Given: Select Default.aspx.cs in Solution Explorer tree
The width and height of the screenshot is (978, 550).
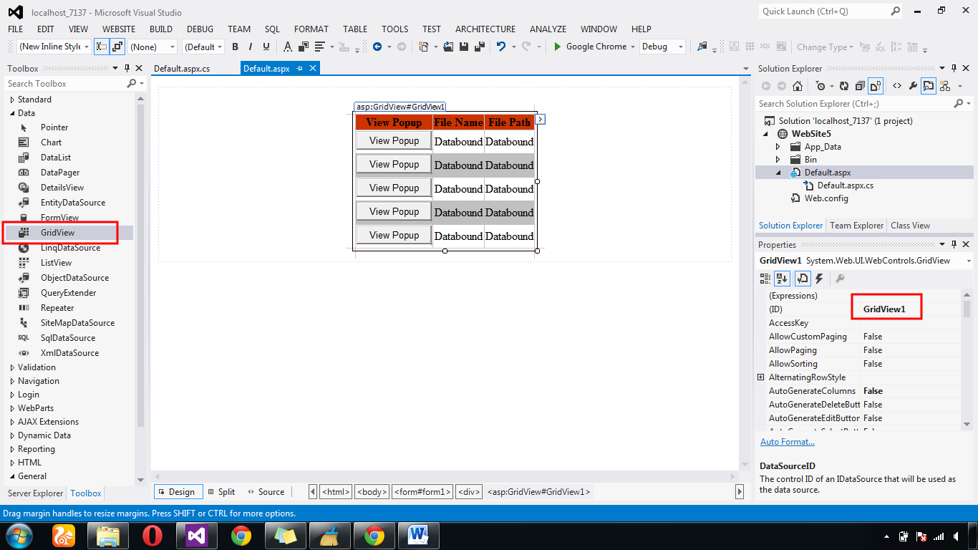Looking at the screenshot, I should pos(846,185).
